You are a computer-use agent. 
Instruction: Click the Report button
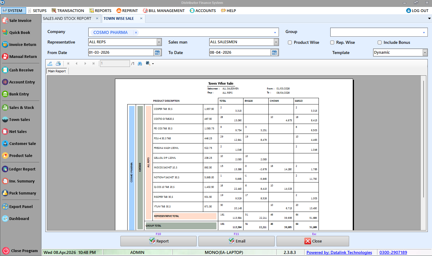159,241
